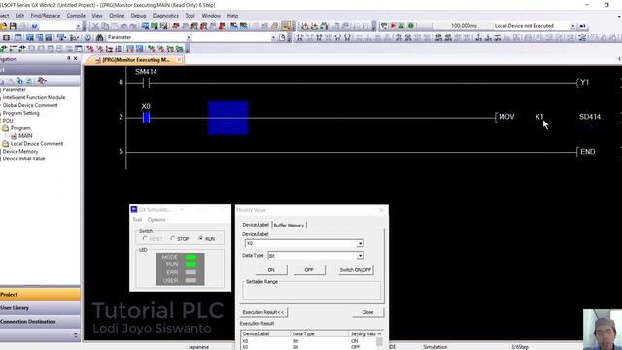Select Device Initial Value in tree
Screen dimensions: 622x350
pos(23,158)
